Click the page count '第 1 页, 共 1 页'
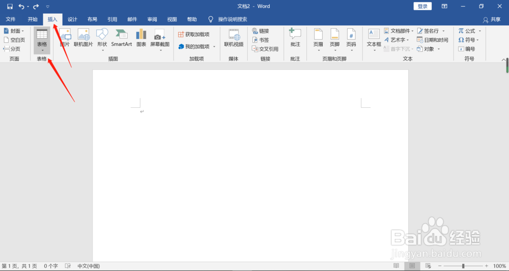509x271 pixels. pos(19,266)
